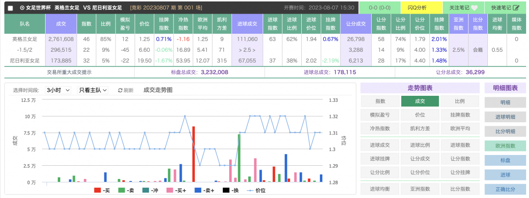Viewport: 529px width, 198px height.
Task: Click the circle icon before 女足世界杯
Action: (22, 7)
